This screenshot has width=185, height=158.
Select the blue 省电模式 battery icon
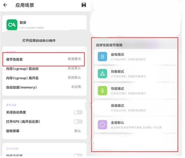(102, 57)
